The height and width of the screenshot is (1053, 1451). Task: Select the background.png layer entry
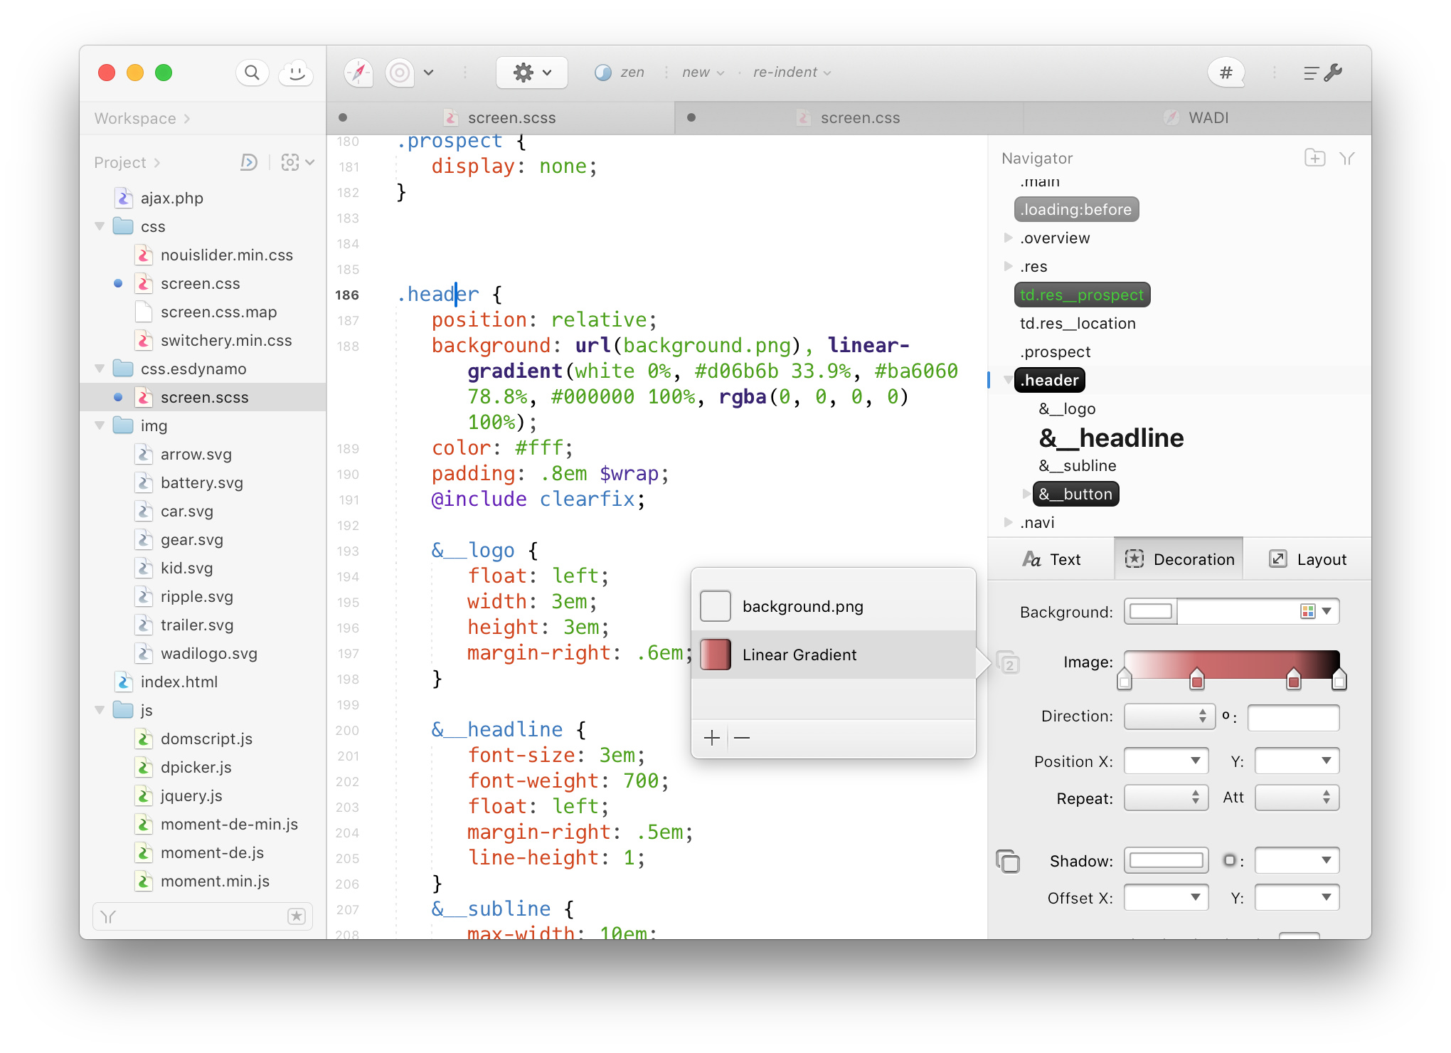[802, 606]
